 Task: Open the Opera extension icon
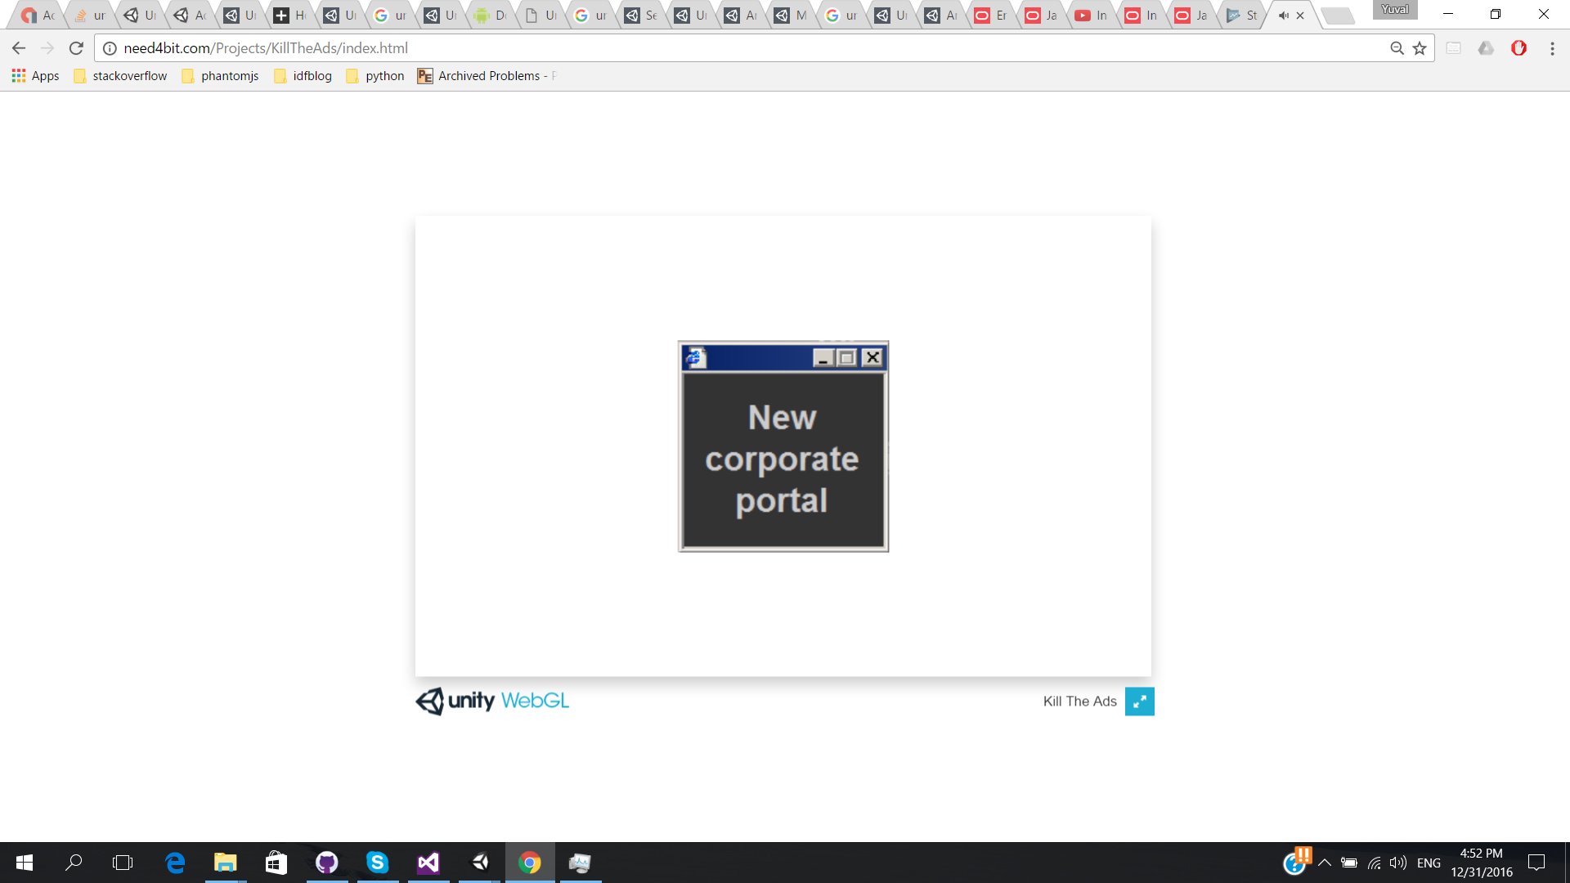pos(1518,48)
